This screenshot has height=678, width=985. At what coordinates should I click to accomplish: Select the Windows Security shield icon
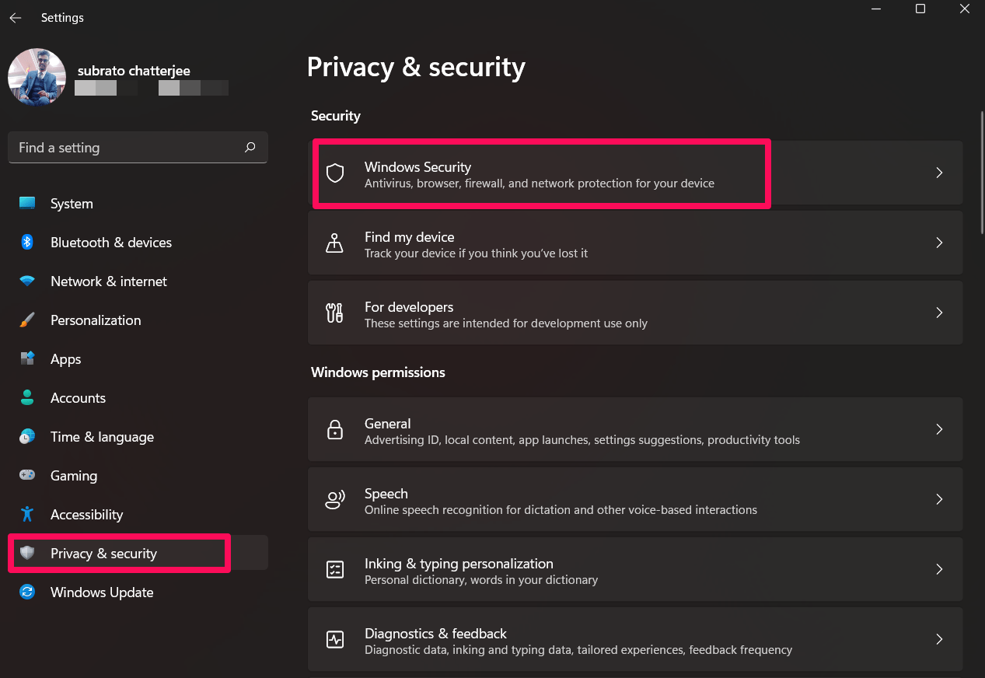pyautogui.click(x=334, y=173)
